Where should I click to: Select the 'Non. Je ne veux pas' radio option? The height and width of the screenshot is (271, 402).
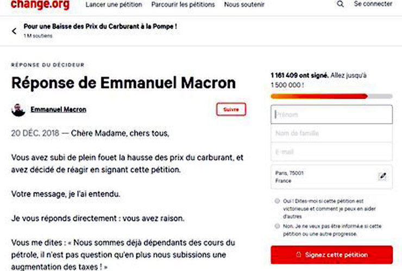coord(277,226)
